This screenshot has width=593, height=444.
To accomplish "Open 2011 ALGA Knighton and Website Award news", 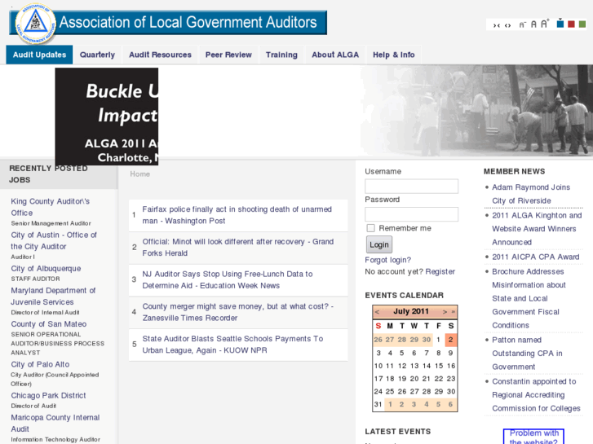I will coord(537,229).
